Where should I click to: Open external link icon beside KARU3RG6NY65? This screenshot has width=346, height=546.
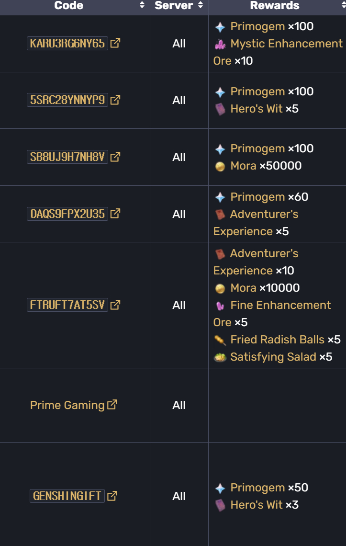pos(115,43)
